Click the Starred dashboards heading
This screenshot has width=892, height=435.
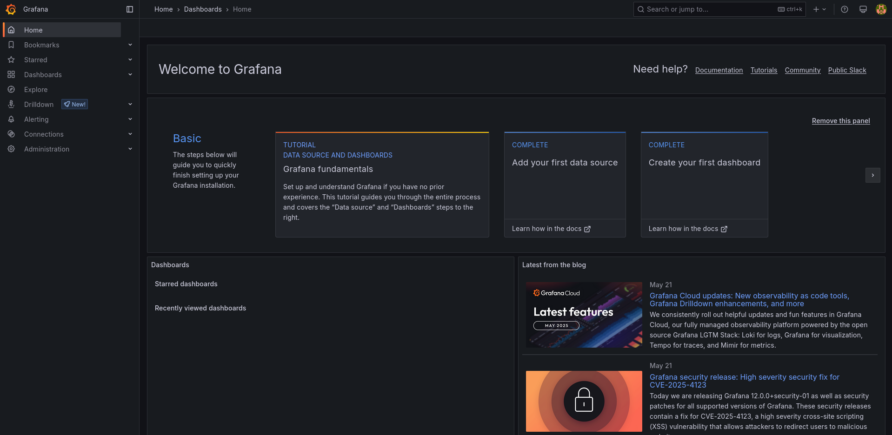(186, 284)
